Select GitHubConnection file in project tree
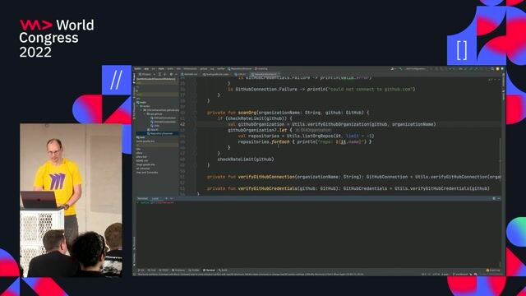The height and width of the screenshot is (296, 526). point(163,118)
